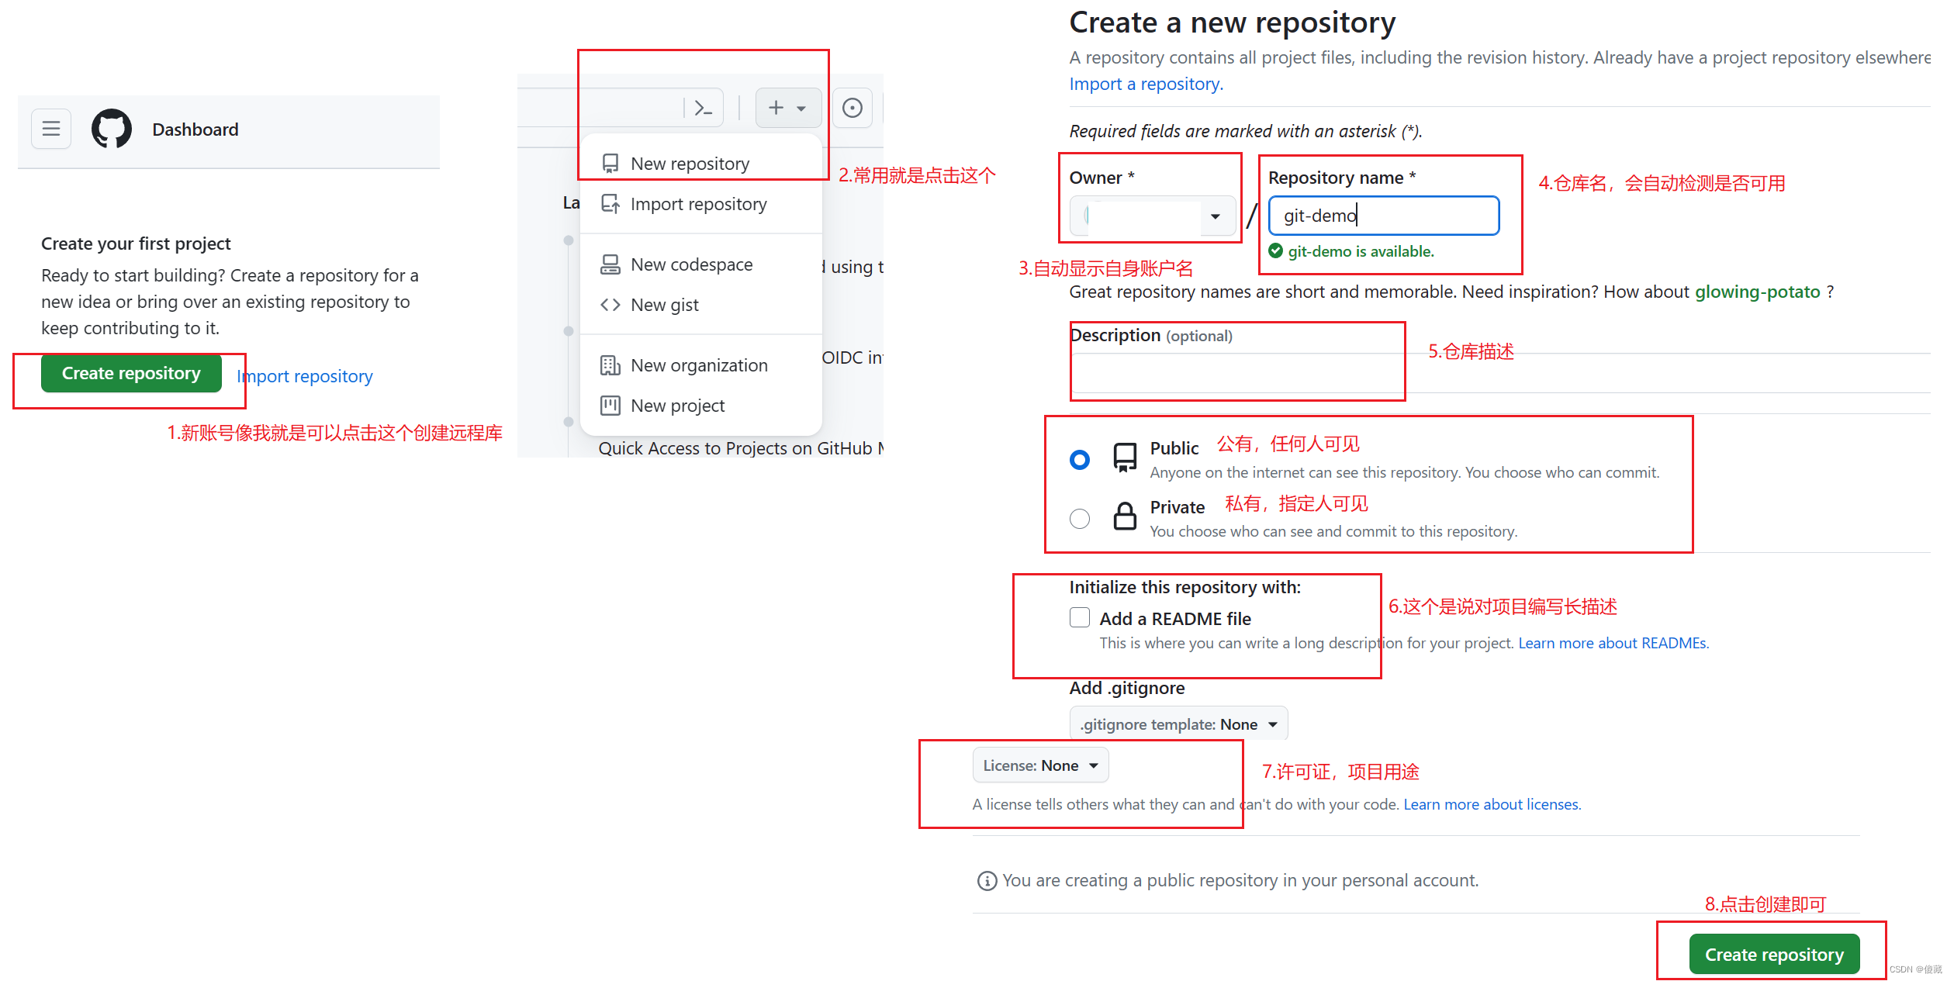1954x981 pixels.
Task: Open the hamburger navigation menu
Action: tap(51, 129)
